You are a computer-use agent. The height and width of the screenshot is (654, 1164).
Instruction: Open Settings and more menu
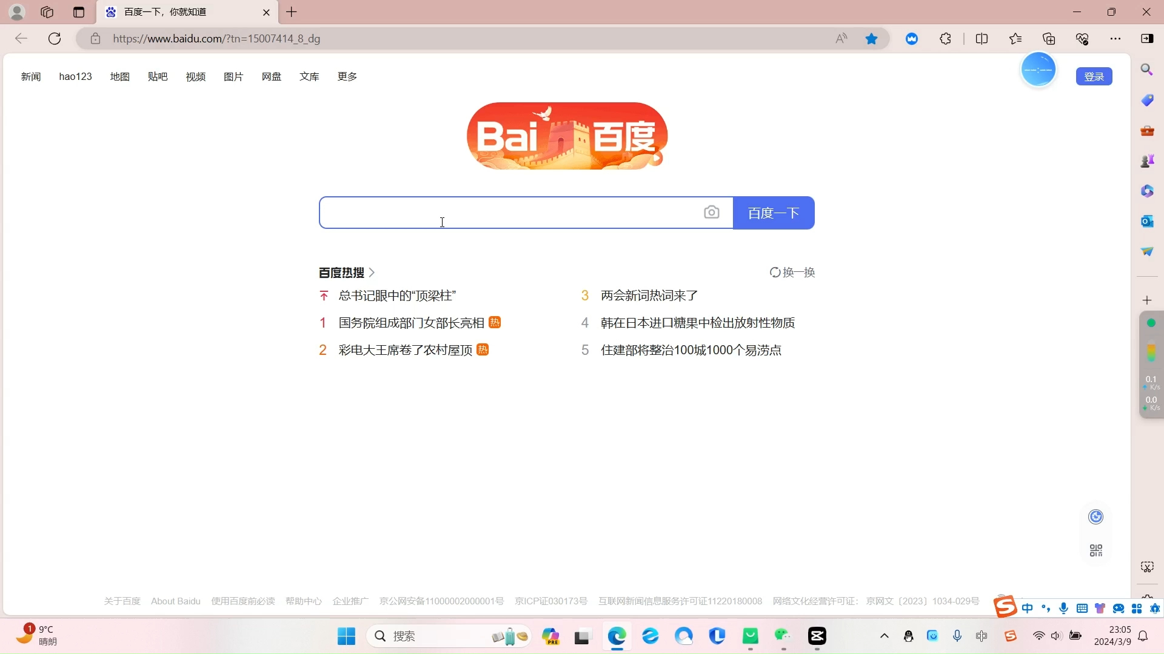tap(1115, 39)
